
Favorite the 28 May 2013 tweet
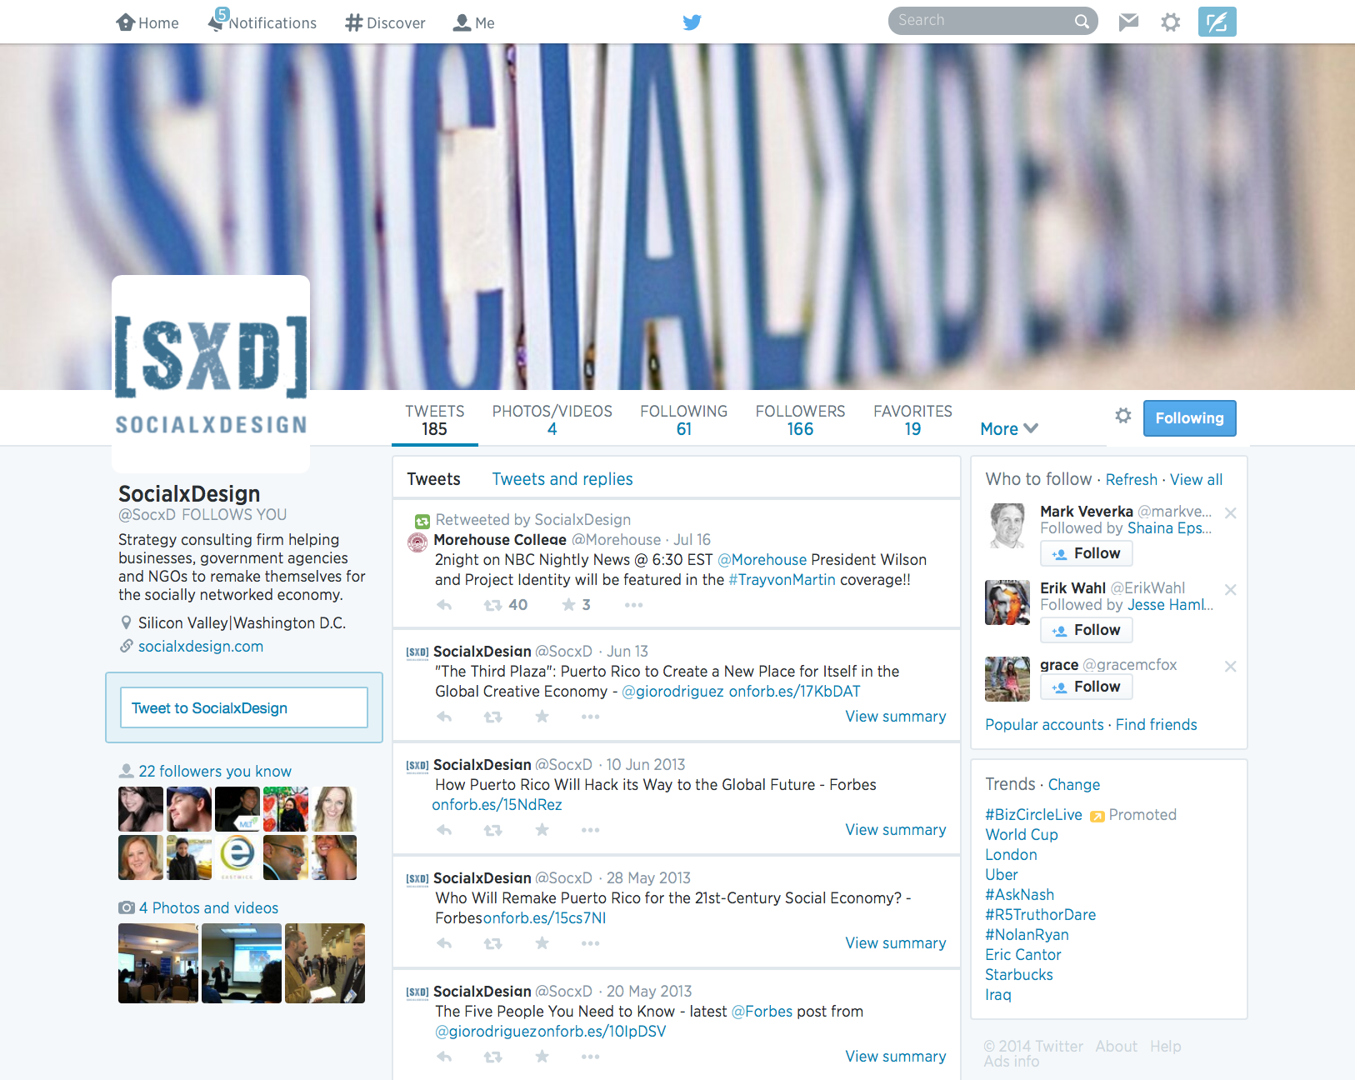point(542,942)
